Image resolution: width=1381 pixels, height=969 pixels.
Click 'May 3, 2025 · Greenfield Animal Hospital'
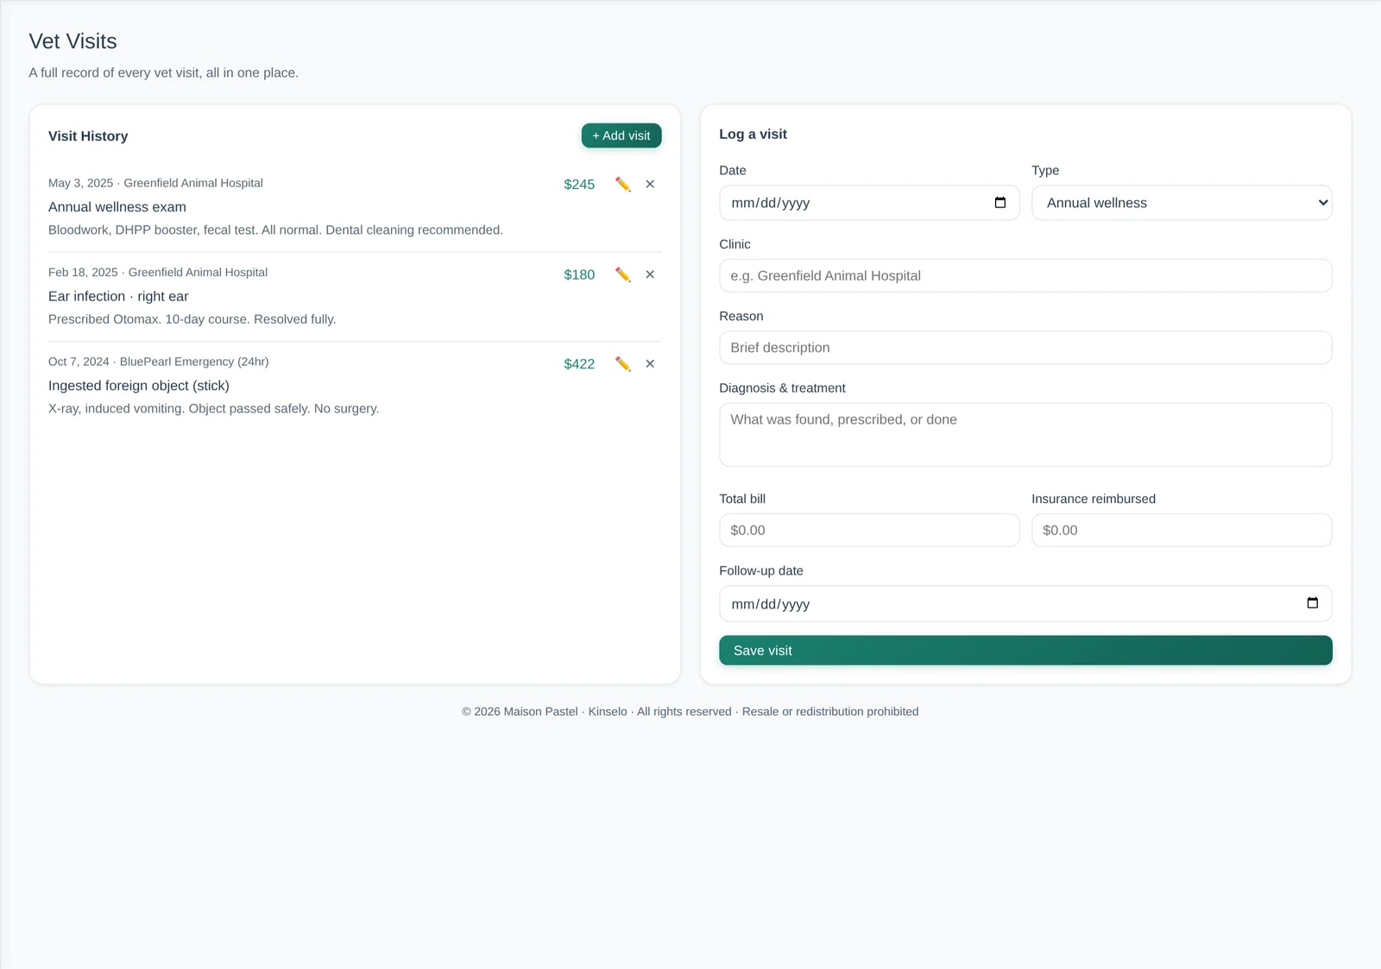[155, 183]
